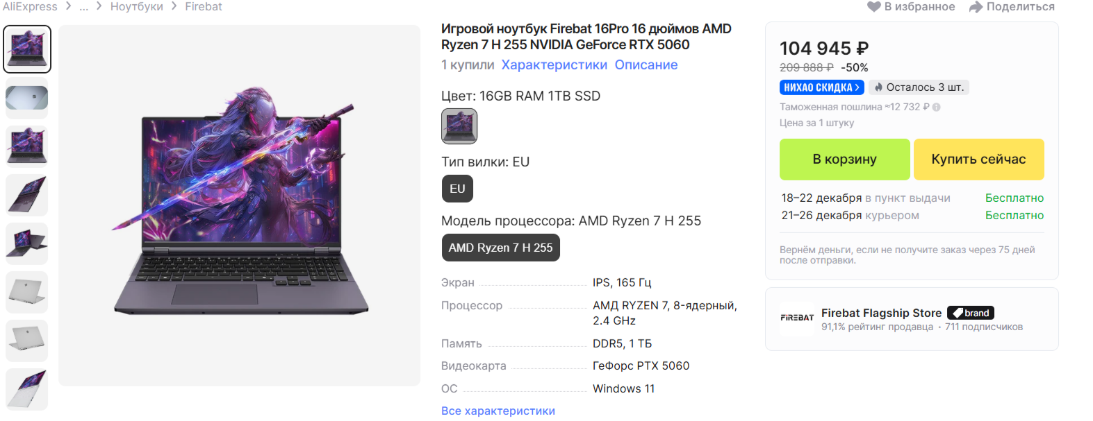This screenshot has height=421, width=1093.
Task: Select AMD Ryzen 7 H 255 processor option
Action: point(500,248)
